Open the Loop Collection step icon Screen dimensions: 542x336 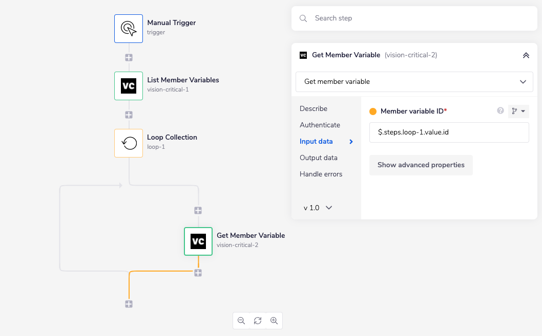tap(129, 143)
